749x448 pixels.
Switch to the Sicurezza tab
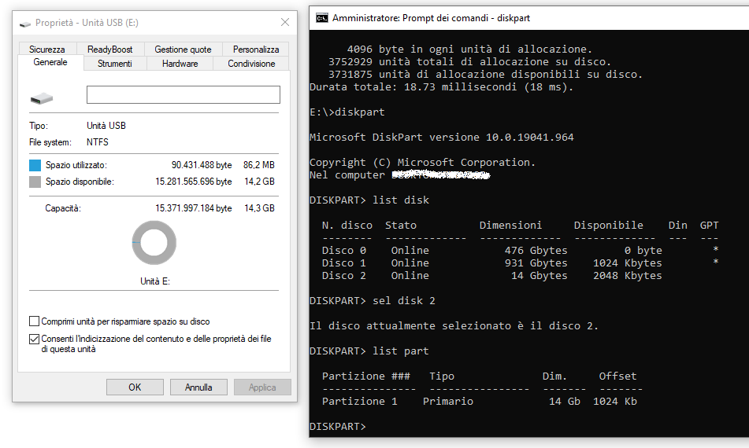tap(46, 49)
